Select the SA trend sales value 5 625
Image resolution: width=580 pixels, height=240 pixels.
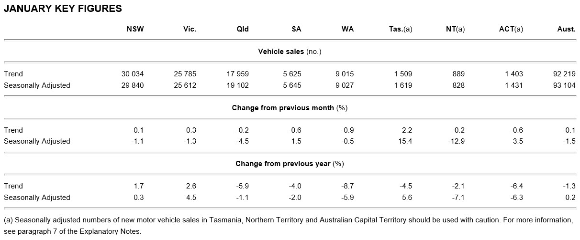pos(292,74)
